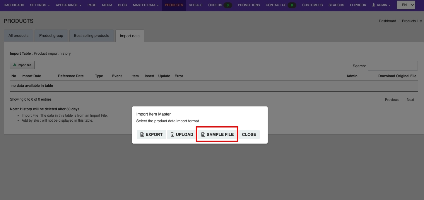Expand the Appearance dropdown menu
Screen dimensions: 424x200
click(x=69, y=5)
